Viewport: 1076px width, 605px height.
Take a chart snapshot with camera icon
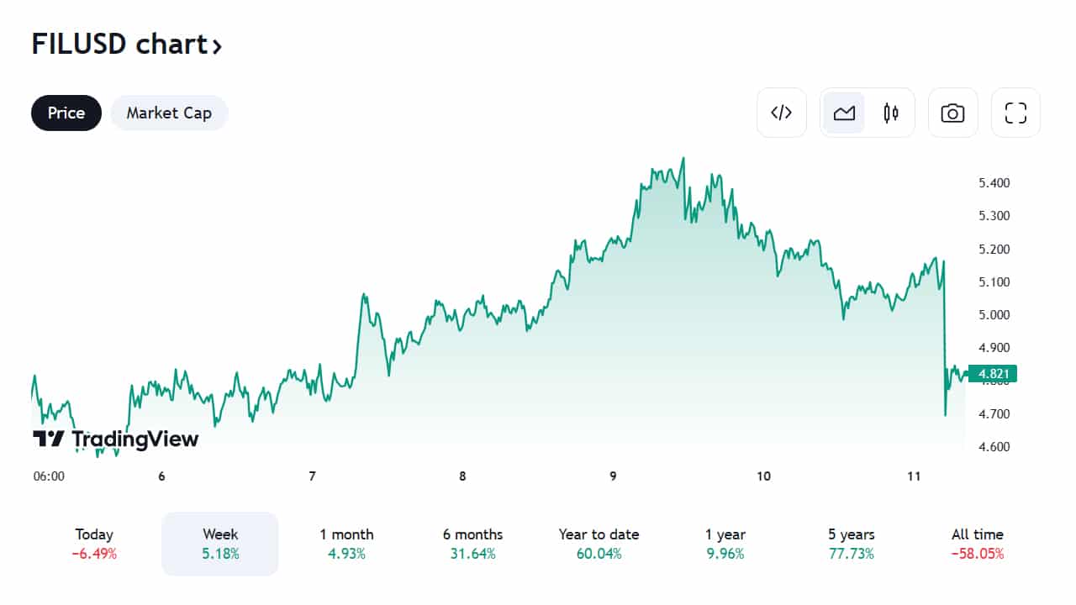952,113
